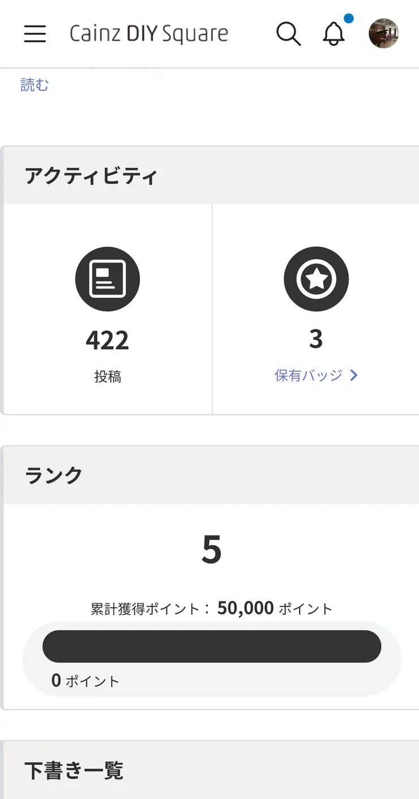Click the badge count number 3
Viewport: 419px width, 799px height.
coord(316,340)
